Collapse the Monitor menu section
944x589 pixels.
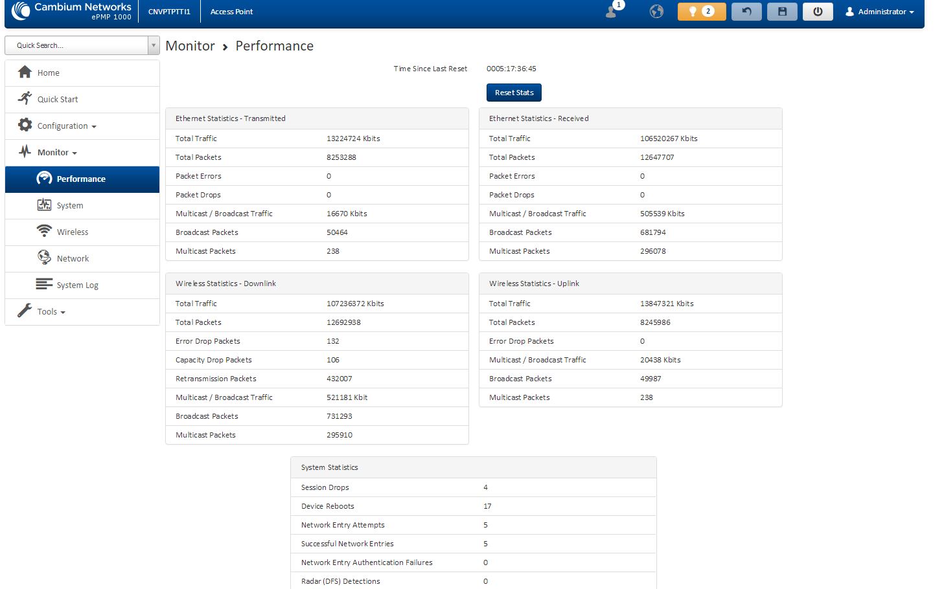[57, 153]
